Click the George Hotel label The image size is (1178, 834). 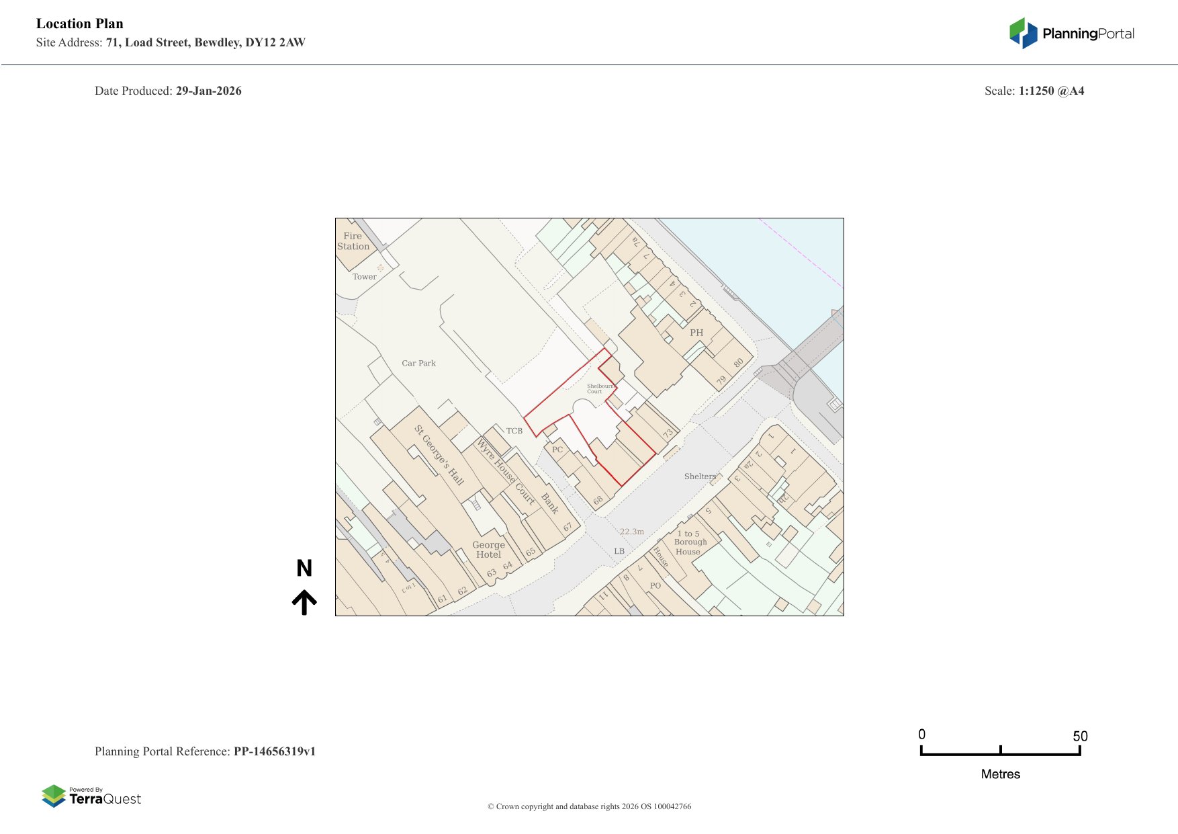pyautogui.click(x=488, y=550)
